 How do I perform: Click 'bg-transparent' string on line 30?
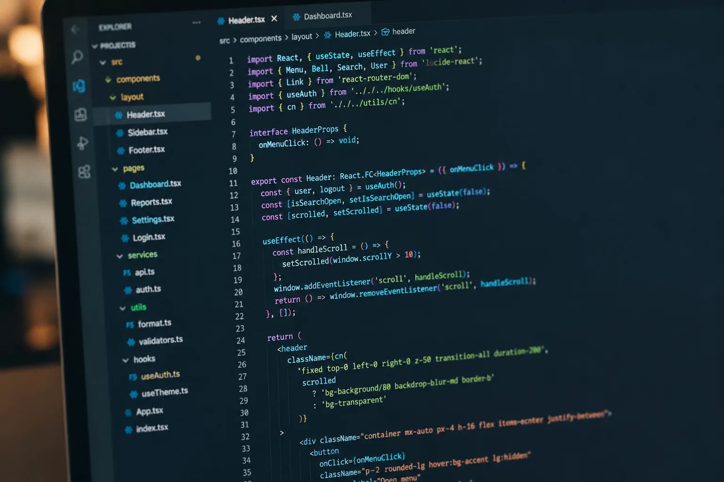point(354,402)
